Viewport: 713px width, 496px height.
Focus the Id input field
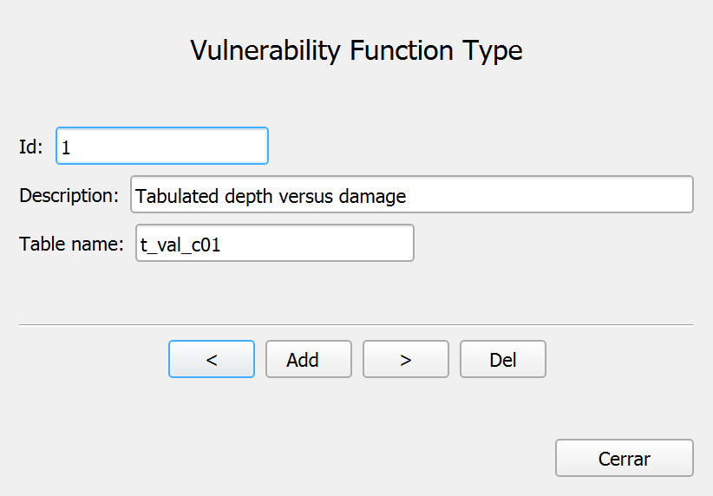[162, 146]
